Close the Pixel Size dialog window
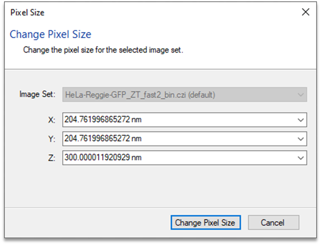The width and height of the screenshot is (321, 245). pos(305,12)
